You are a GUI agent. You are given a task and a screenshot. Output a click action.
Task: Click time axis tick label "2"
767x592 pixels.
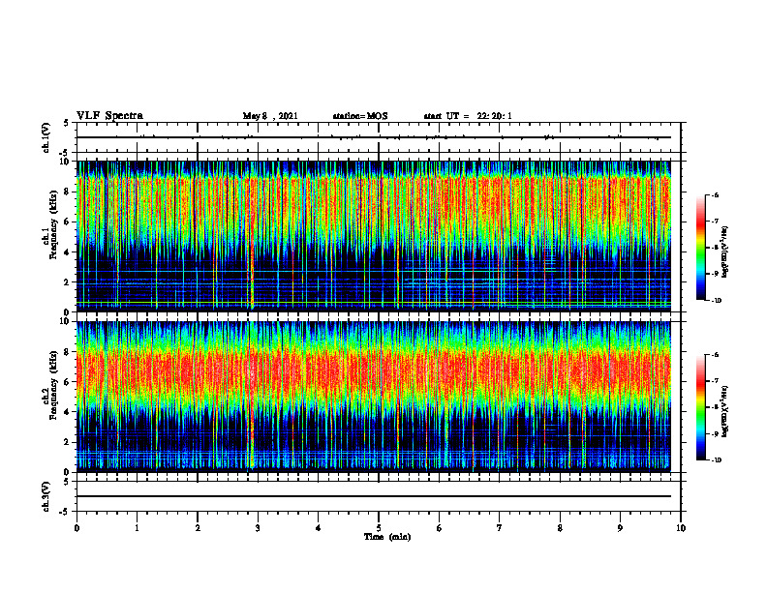pyautogui.click(x=198, y=528)
